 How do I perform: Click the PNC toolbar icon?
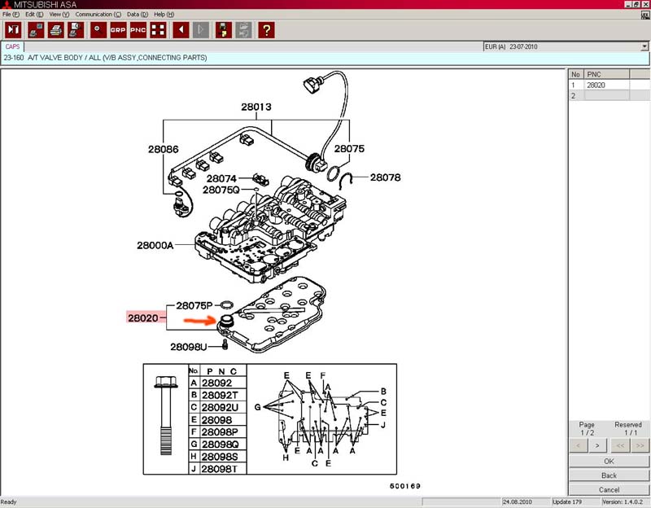pyautogui.click(x=138, y=30)
